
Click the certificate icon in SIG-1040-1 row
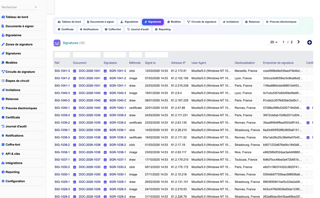[x=308, y=108]
